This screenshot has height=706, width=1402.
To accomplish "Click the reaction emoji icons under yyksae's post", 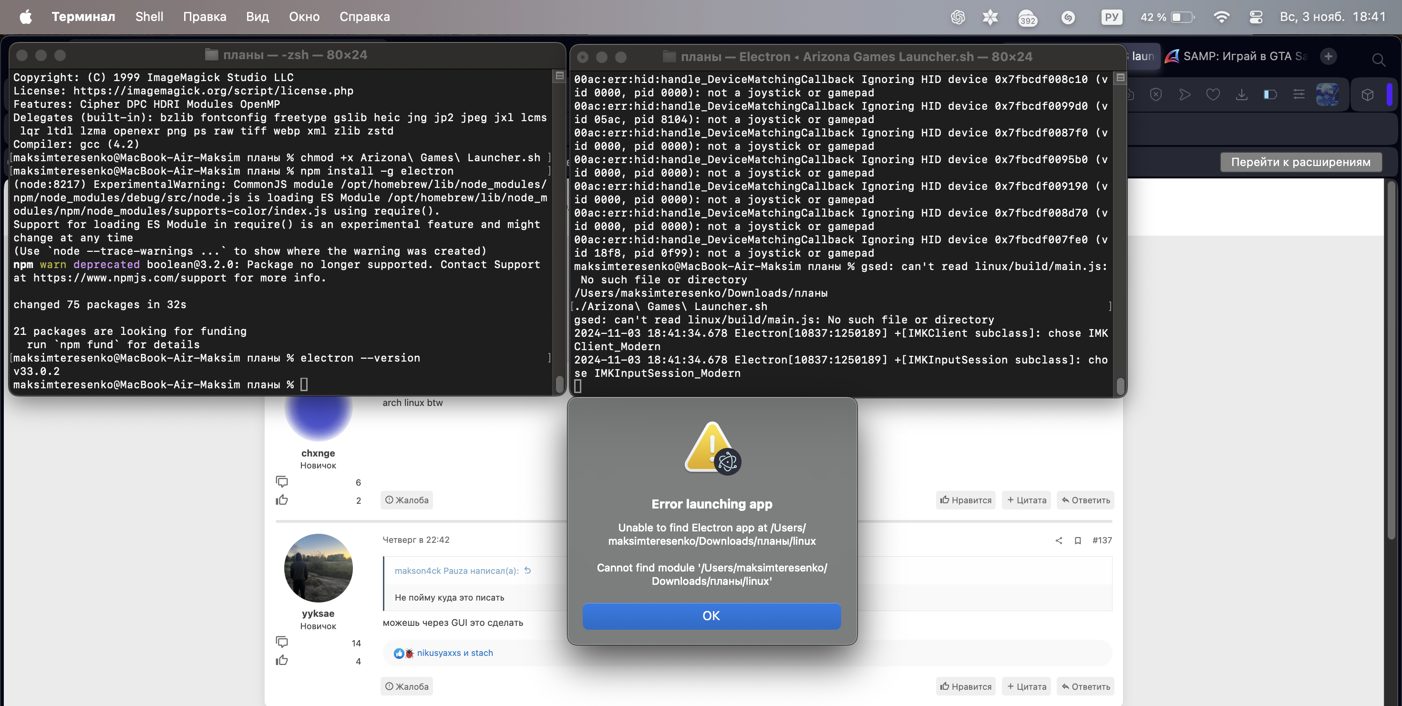I will pos(404,653).
